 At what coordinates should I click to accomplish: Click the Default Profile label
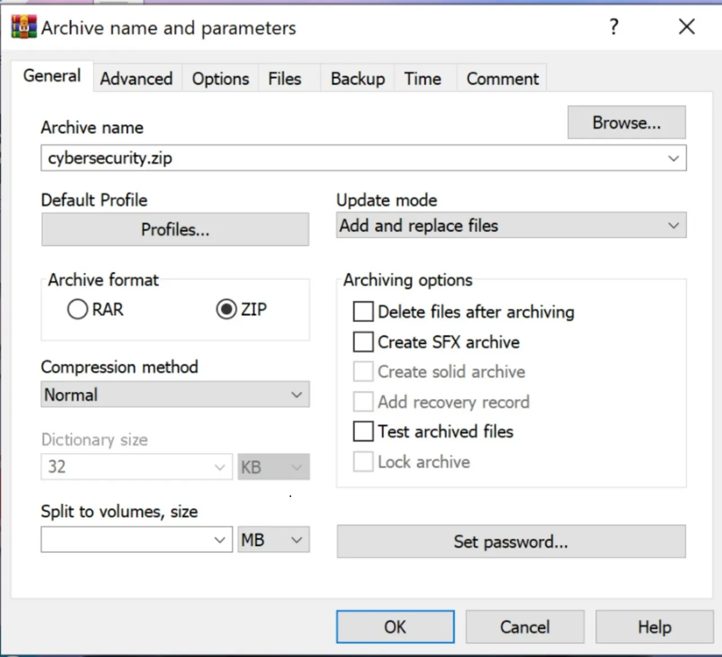pos(94,200)
